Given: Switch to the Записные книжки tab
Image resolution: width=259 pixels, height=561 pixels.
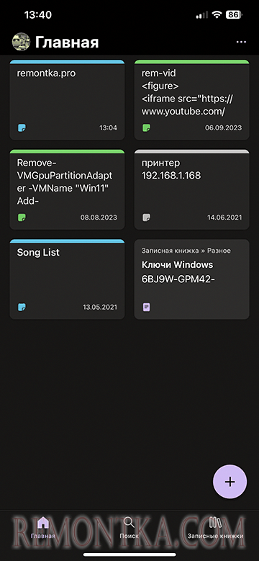Looking at the screenshot, I should point(215,528).
